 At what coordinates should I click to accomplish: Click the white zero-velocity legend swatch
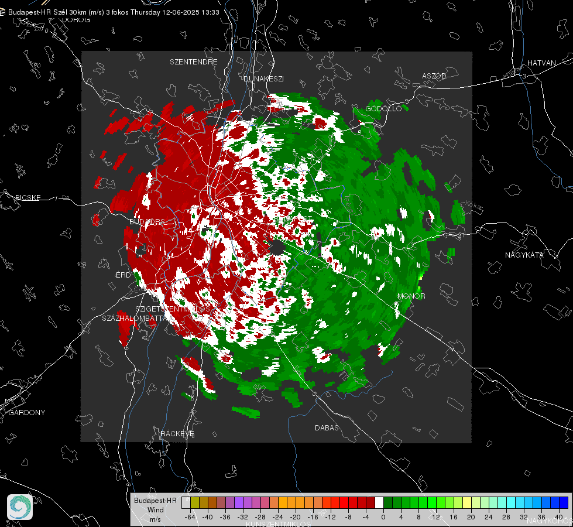tap(379, 502)
